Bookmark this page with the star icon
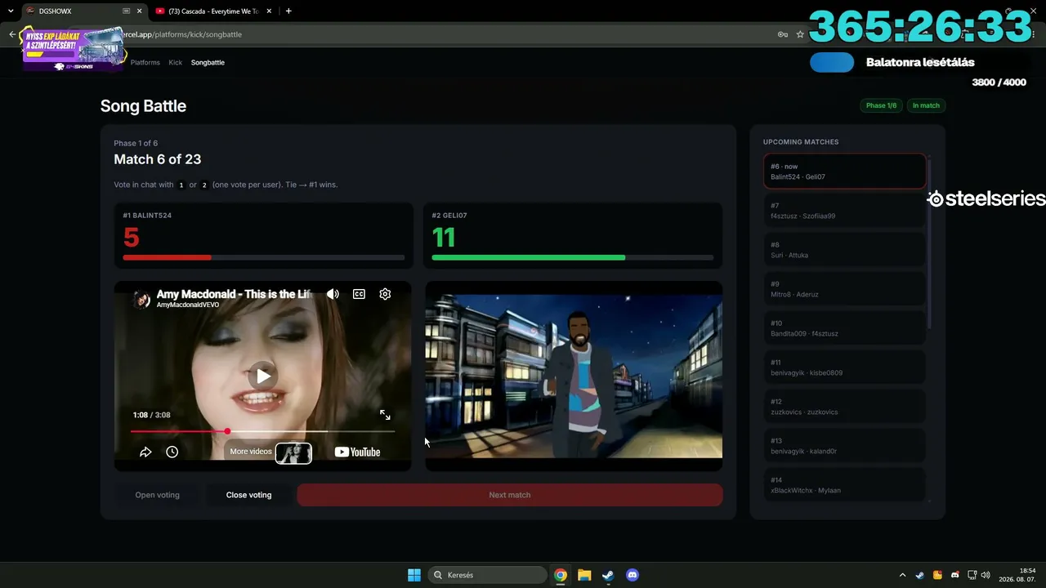This screenshot has width=1046, height=588. (x=800, y=34)
